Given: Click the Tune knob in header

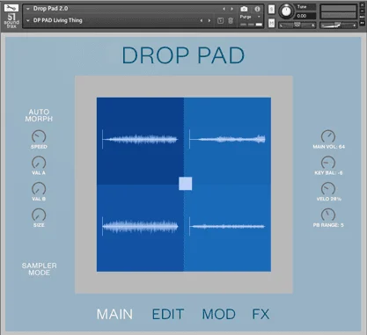Looking at the screenshot, I should (x=286, y=11).
